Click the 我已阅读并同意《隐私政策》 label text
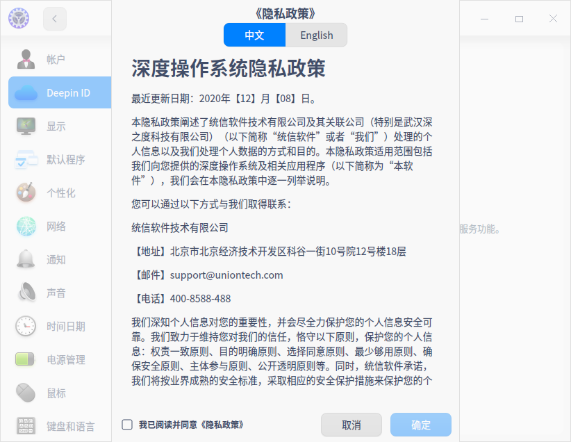 tap(191, 425)
